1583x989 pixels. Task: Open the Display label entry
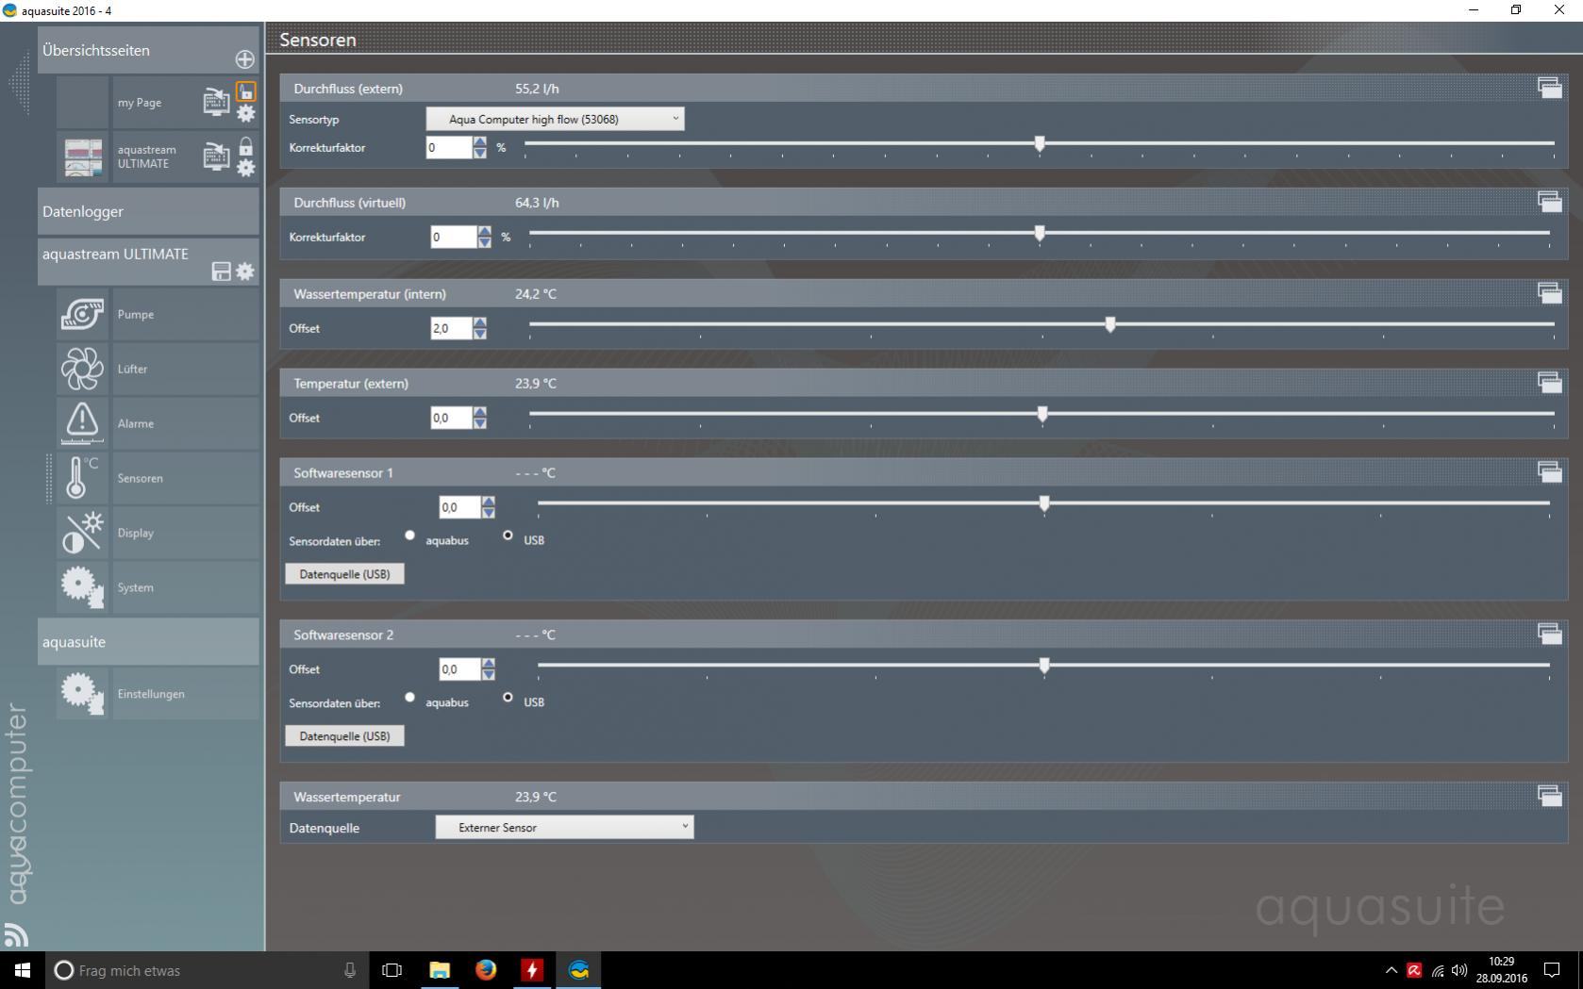coord(186,533)
